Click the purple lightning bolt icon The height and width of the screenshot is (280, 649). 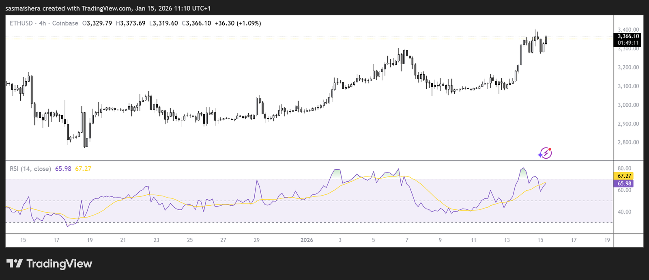[x=545, y=153]
